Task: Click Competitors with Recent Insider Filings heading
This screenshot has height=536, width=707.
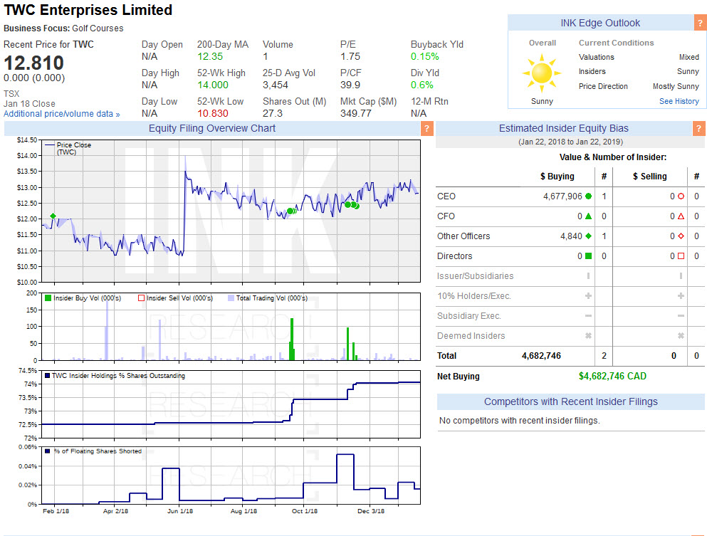Action: [x=571, y=401]
